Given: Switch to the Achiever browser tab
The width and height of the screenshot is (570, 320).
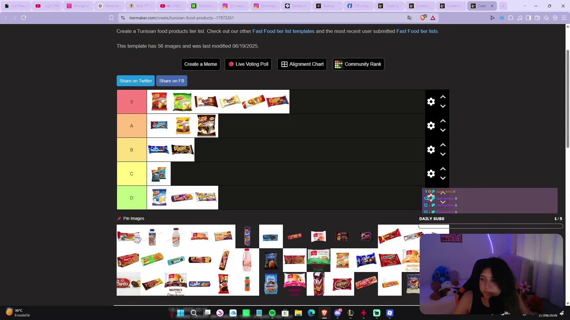Looking at the screenshot, I should tap(203, 6).
